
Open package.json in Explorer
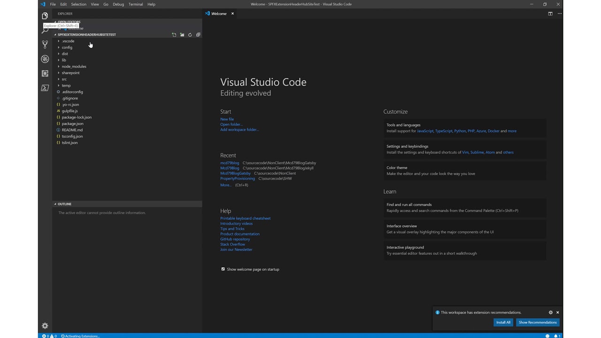pyautogui.click(x=72, y=123)
